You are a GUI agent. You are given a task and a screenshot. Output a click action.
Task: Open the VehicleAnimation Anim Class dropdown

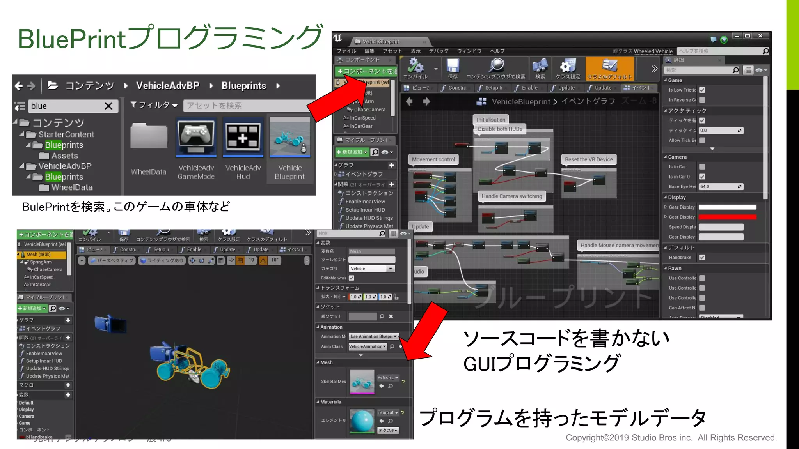pyautogui.click(x=368, y=346)
